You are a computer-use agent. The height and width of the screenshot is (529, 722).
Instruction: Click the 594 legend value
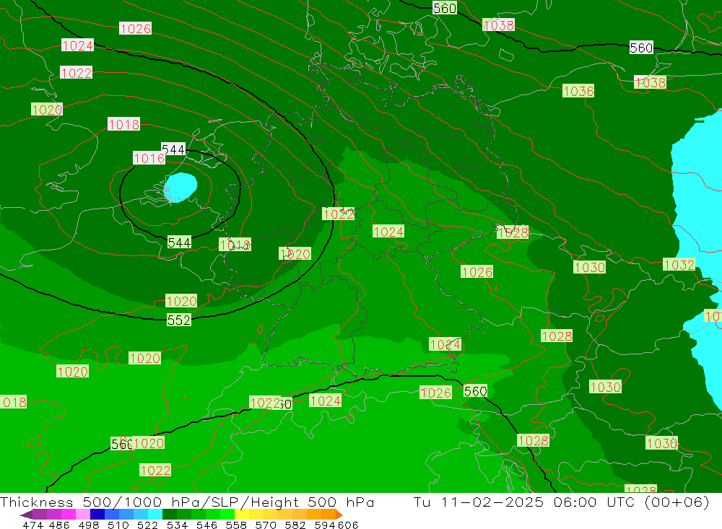325,525
